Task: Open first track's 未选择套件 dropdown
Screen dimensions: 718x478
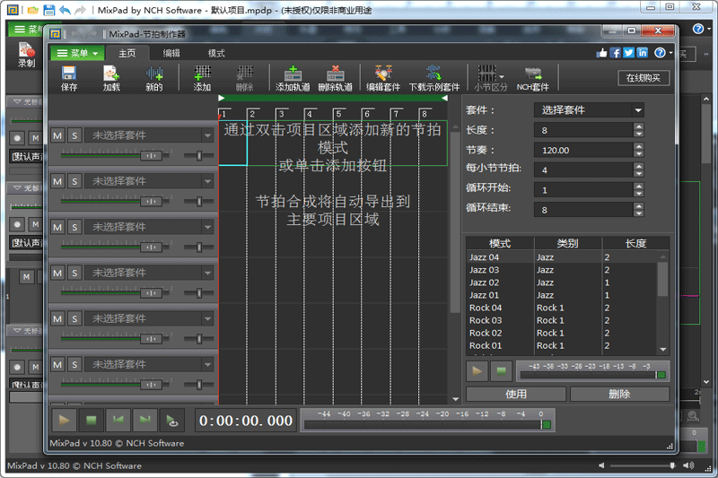Action: pyautogui.click(x=149, y=135)
